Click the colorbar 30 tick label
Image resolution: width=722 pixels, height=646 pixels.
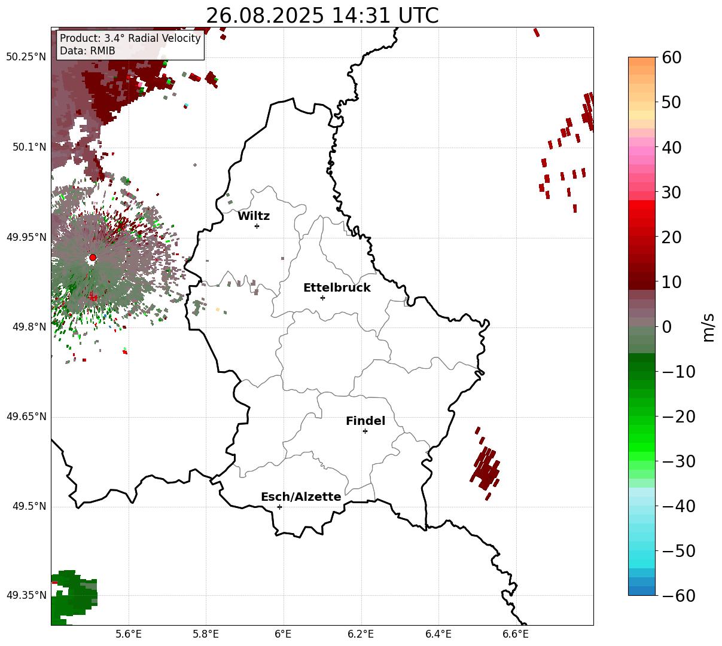(x=671, y=192)
